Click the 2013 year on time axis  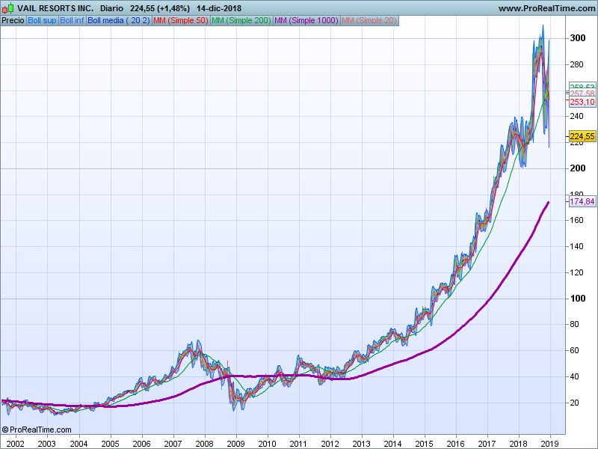[x=361, y=444]
